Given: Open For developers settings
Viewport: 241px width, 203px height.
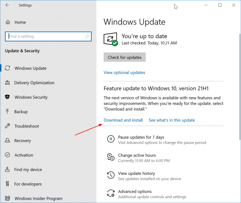Looking at the screenshot, I should coord(28,184).
